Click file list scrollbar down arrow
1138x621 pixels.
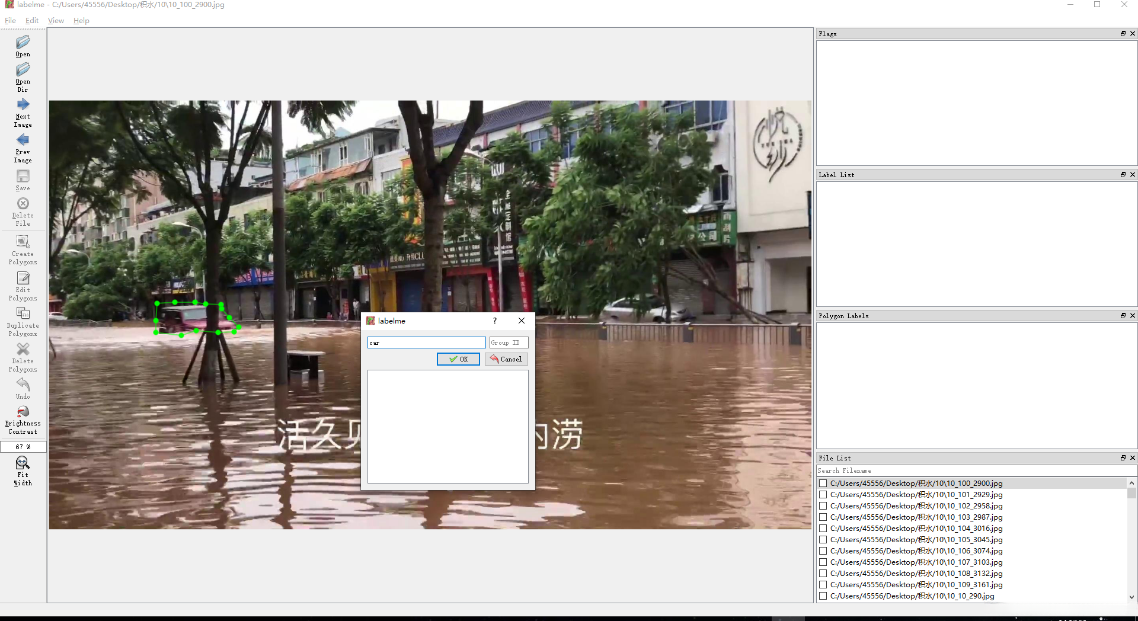point(1131,597)
